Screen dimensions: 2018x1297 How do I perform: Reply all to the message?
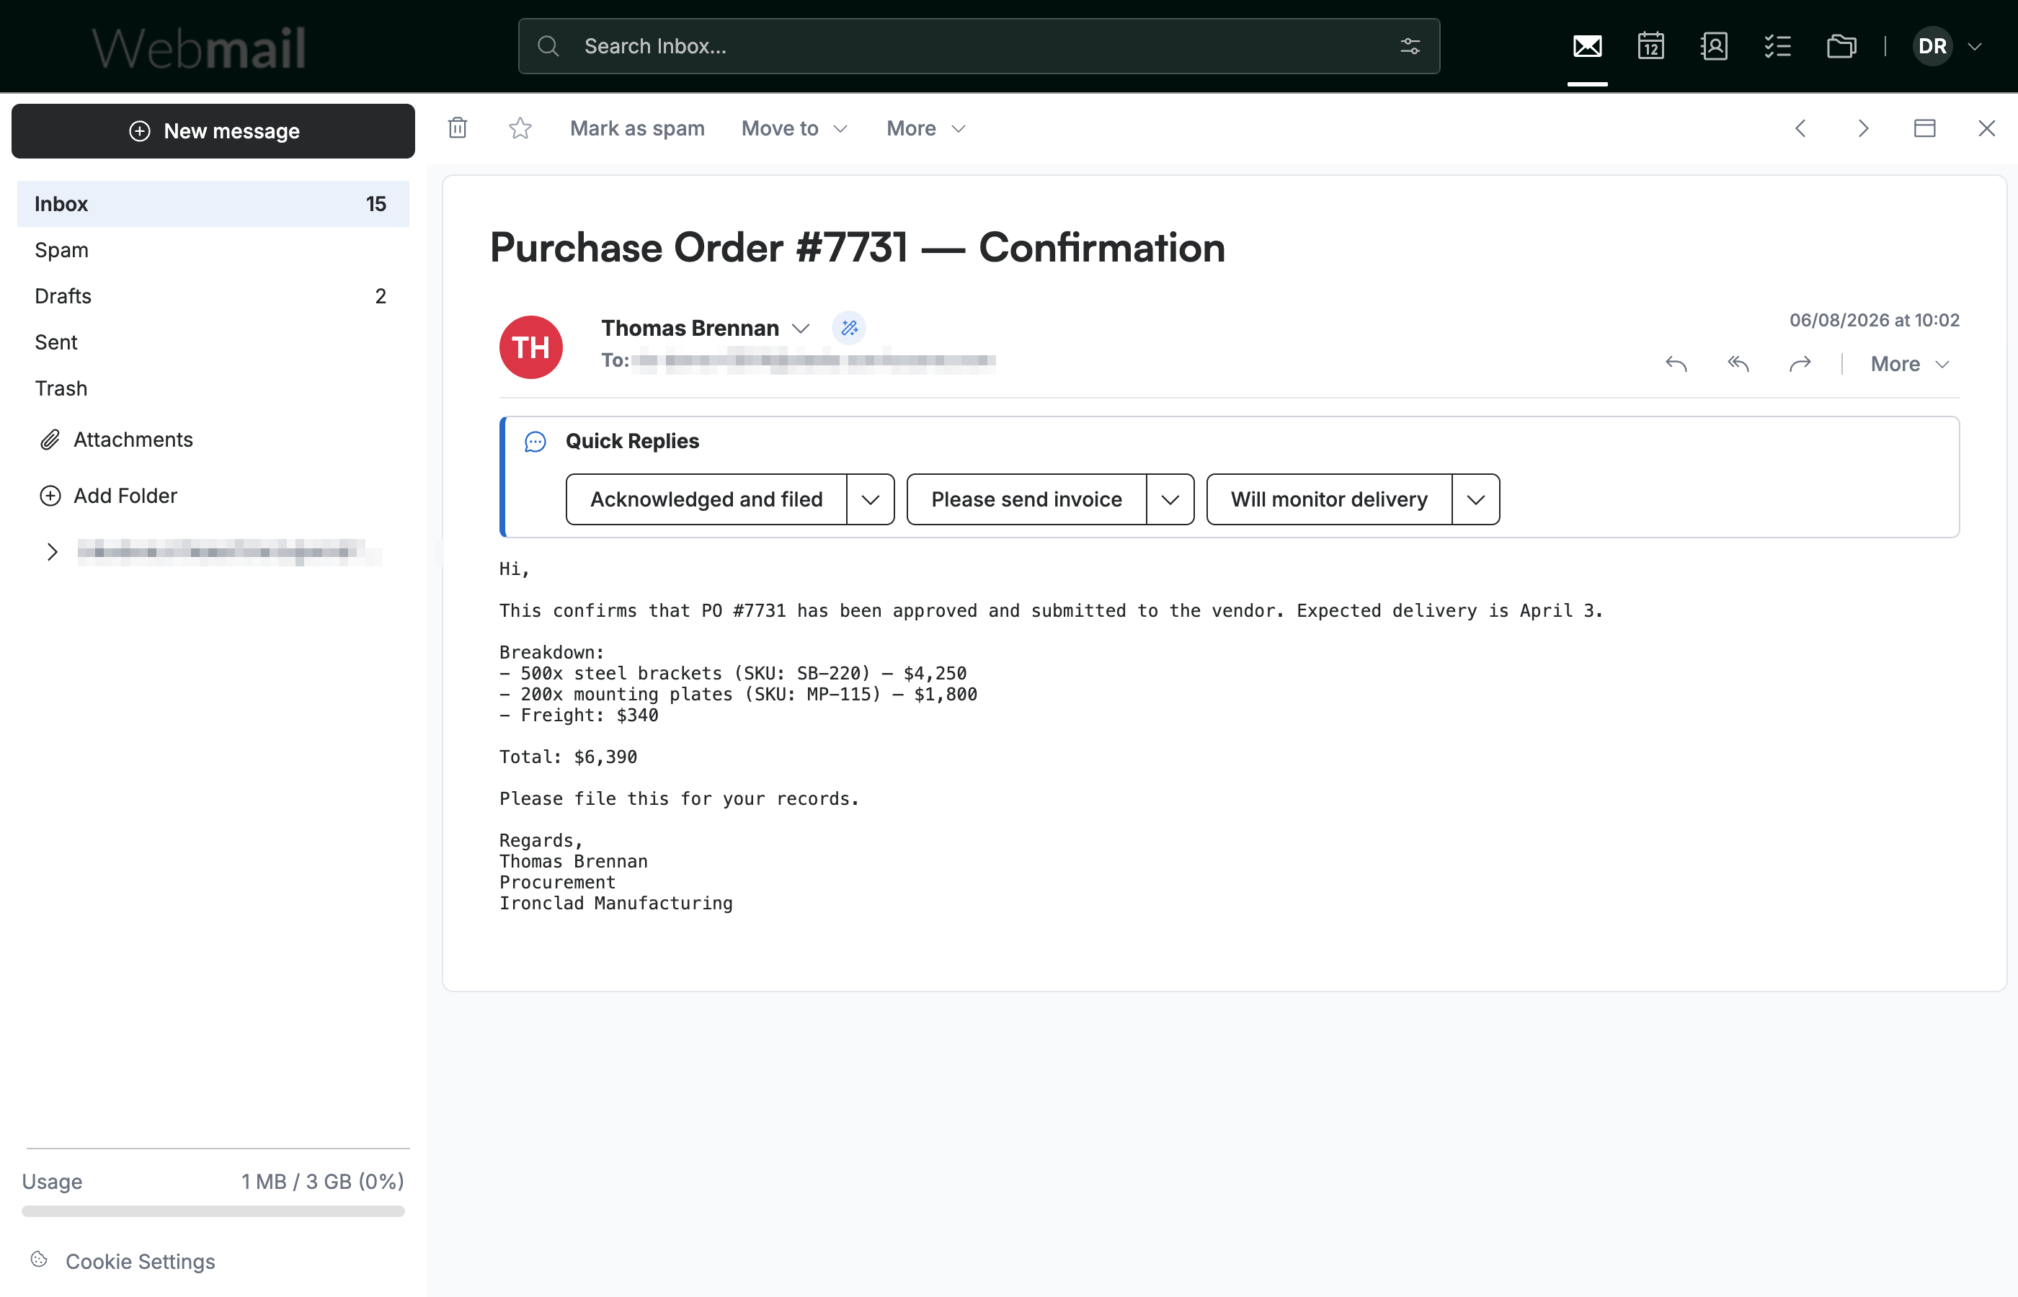coord(1738,364)
